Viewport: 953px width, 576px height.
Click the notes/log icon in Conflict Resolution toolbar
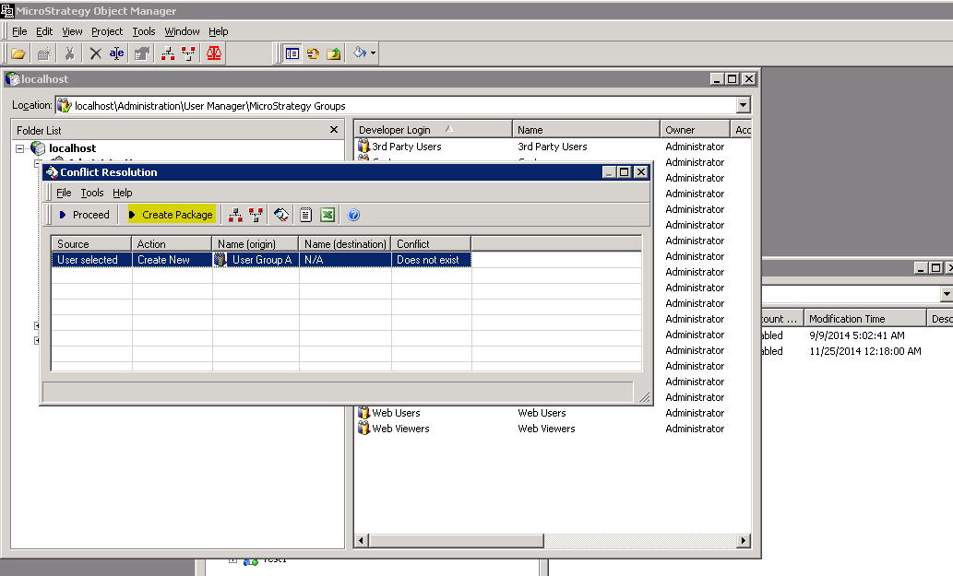pyautogui.click(x=305, y=214)
